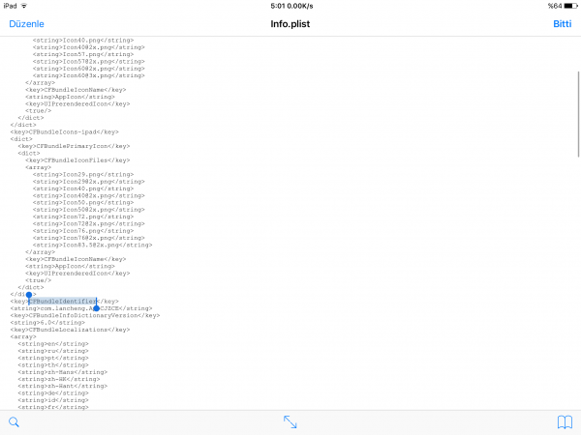Screen dimensions: 581x435
Task: Tap the CFBundlePrimaryIcon key line
Action: pos(74,146)
